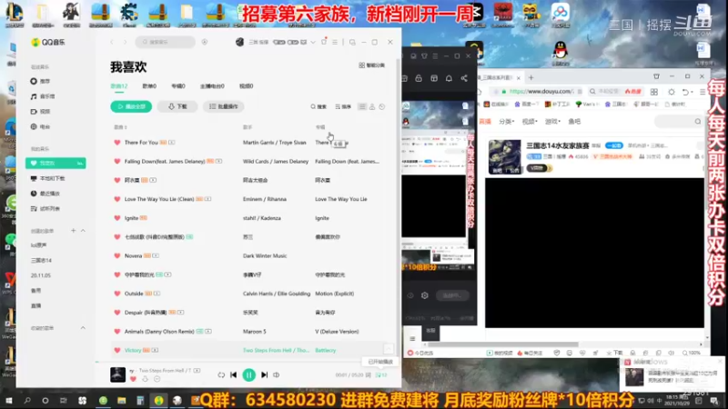Seek in the playback progress bar
This screenshot has height=409, width=728.
click(x=248, y=362)
